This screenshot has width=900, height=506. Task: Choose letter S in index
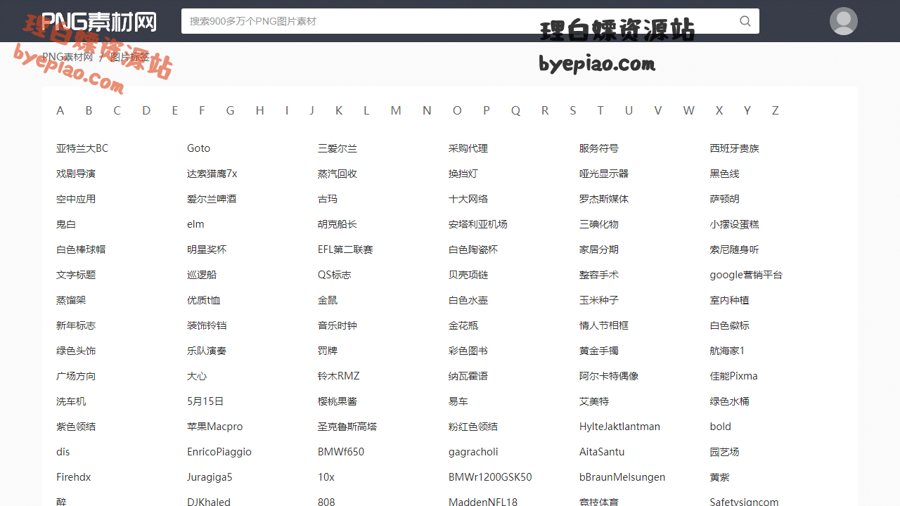click(x=573, y=110)
